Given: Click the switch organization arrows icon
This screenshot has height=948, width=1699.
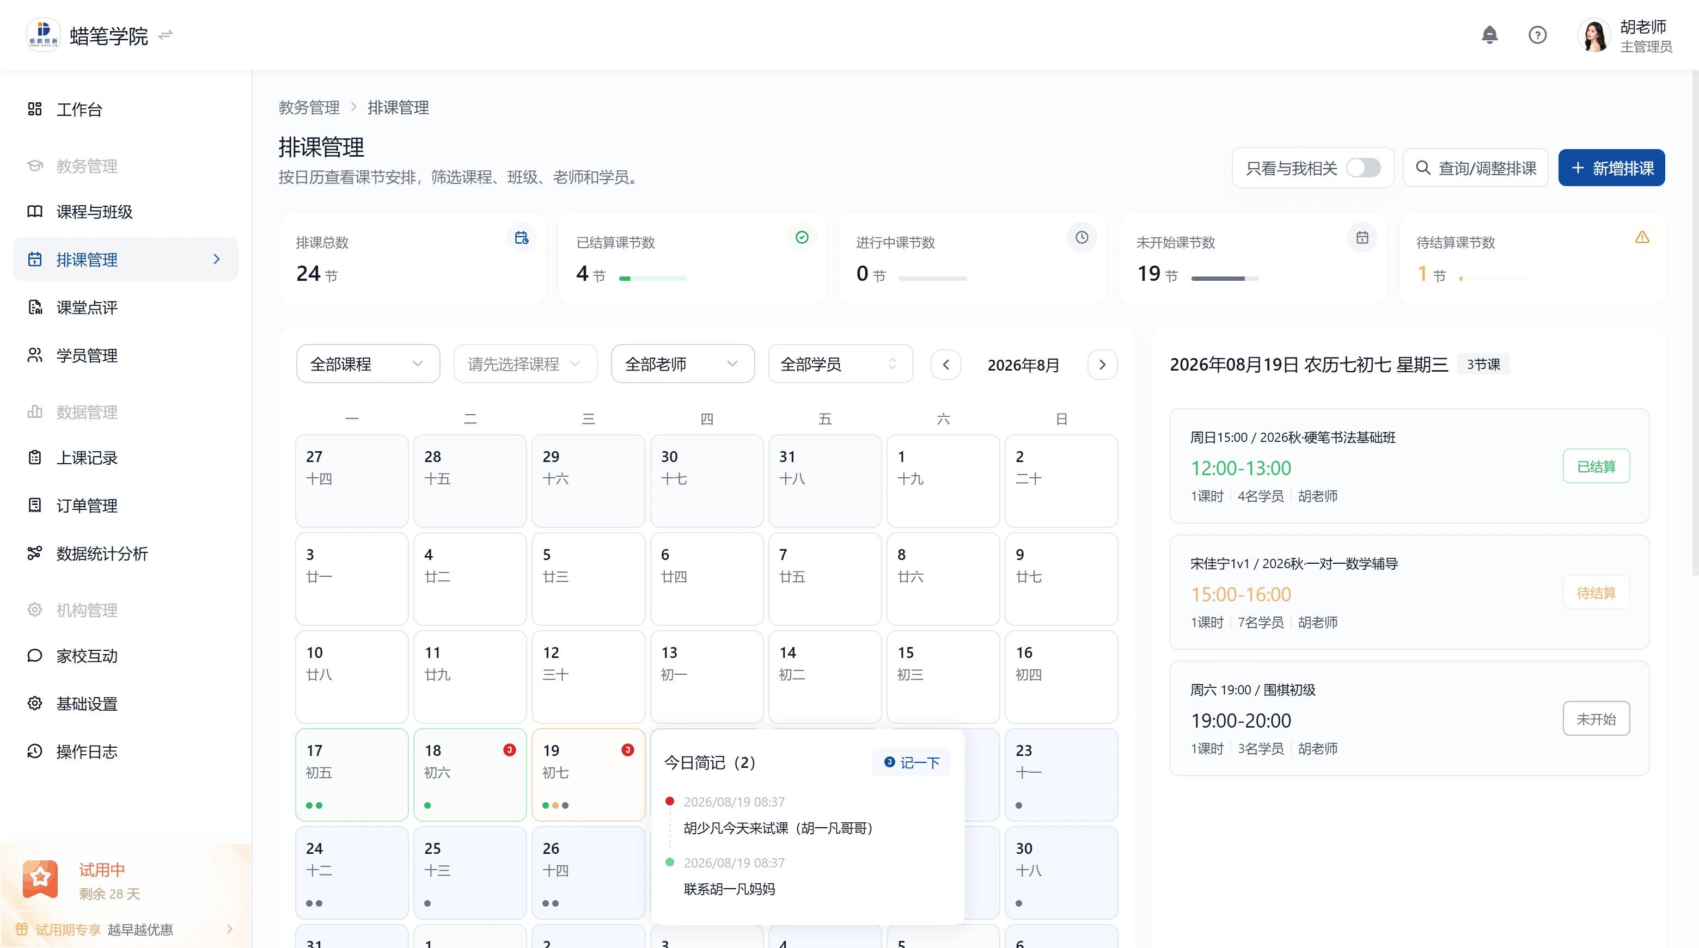Looking at the screenshot, I should pyautogui.click(x=166, y=34).
